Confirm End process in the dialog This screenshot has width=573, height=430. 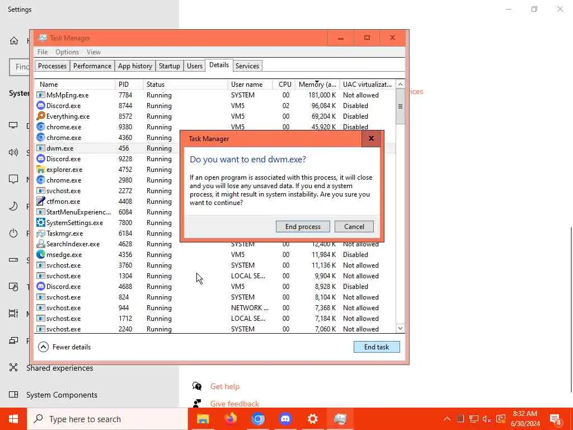pos(303,226)
